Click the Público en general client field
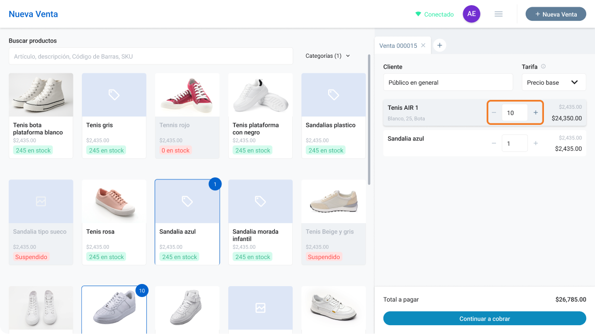Image resolution: width=595 pixels, height=334 pixels. pyautogui.click(x=448, y=83)
